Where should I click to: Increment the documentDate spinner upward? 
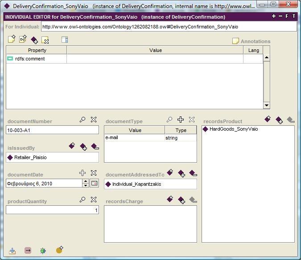pyautogui.click(x=86, y=181)
